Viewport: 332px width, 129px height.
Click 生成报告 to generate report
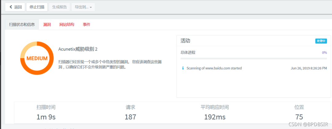60,7
